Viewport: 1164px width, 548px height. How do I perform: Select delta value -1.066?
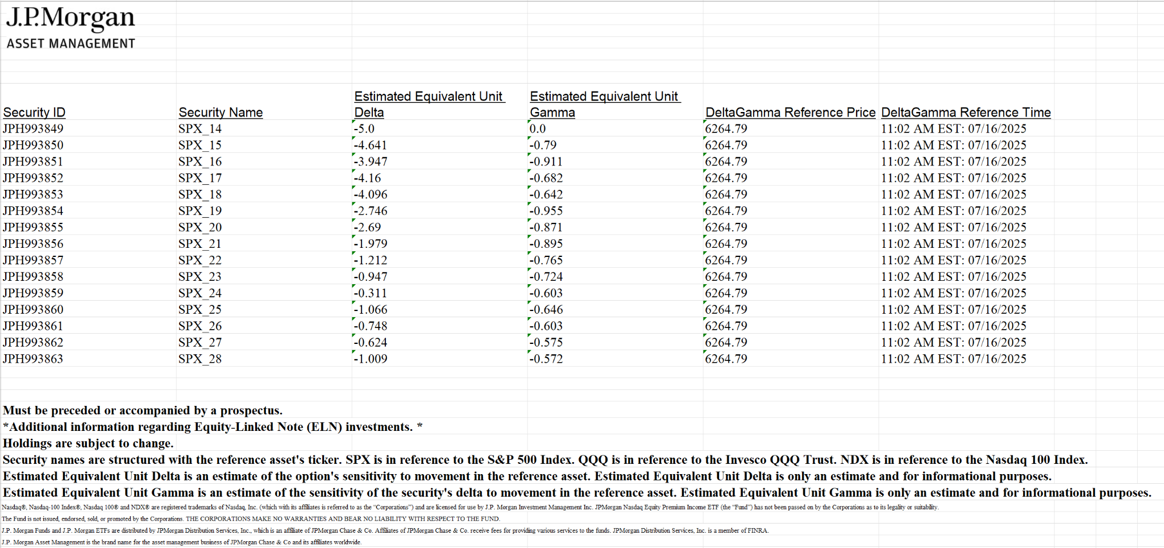click(371, 310)
